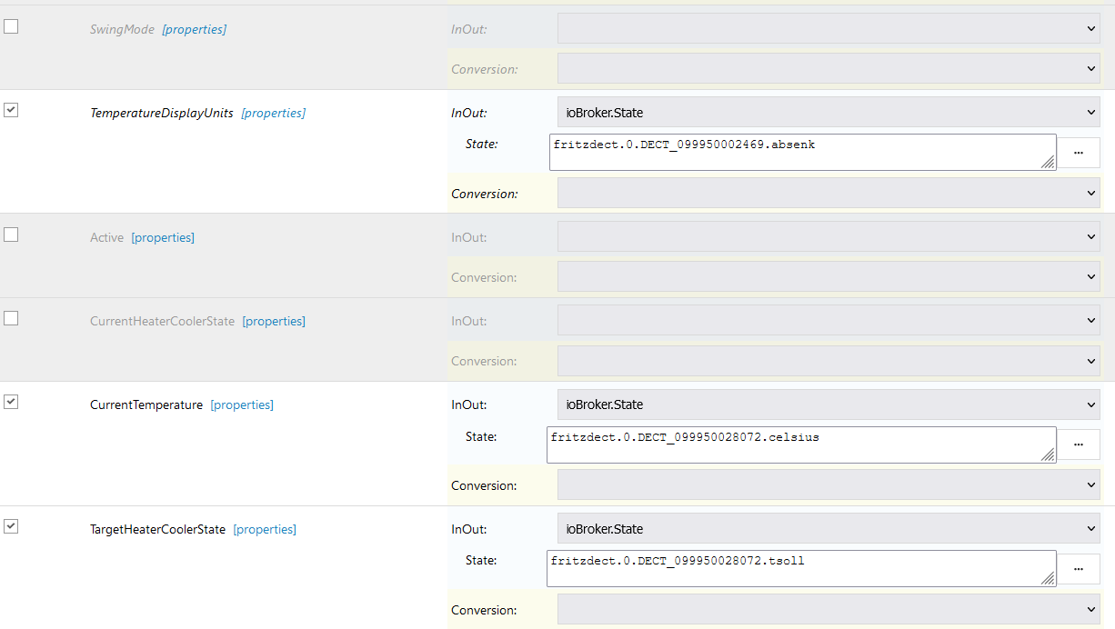Open the SwingMode InOut dropdown

point(829,28)
